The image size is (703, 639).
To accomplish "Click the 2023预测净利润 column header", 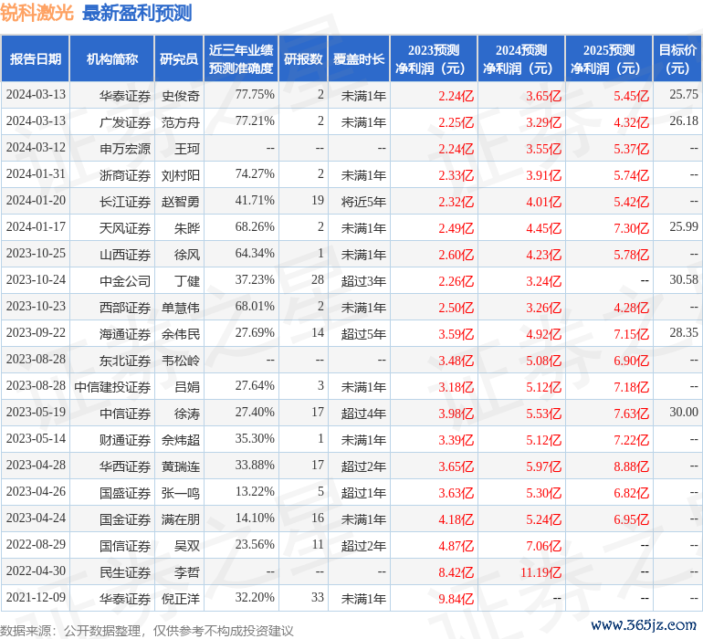I will [x=434, y=59].
